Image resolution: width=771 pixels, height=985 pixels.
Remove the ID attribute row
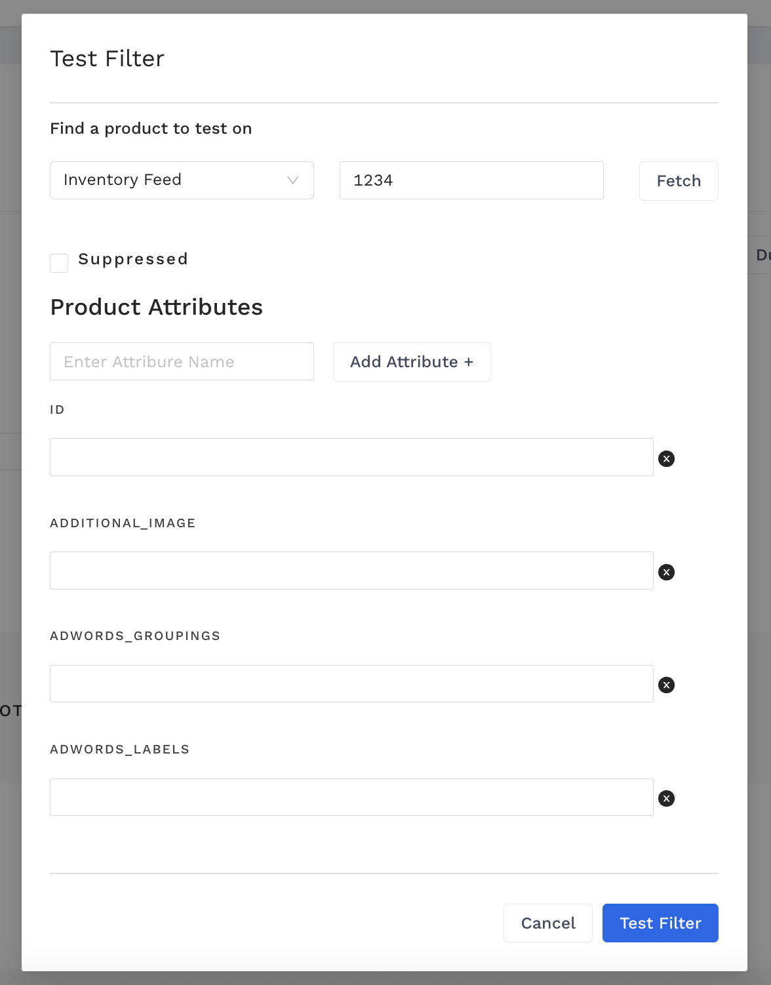(666, 458)
